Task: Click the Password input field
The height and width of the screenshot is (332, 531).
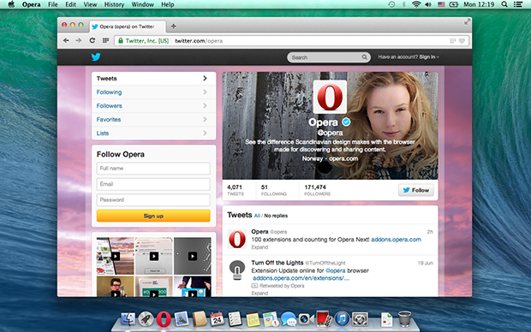Action: tap(153, 200)
